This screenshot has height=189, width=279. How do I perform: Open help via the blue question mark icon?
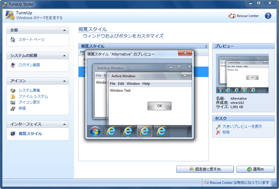[x=268, y=16]
